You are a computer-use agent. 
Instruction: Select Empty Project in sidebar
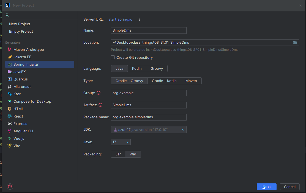(x=21, y=31)
